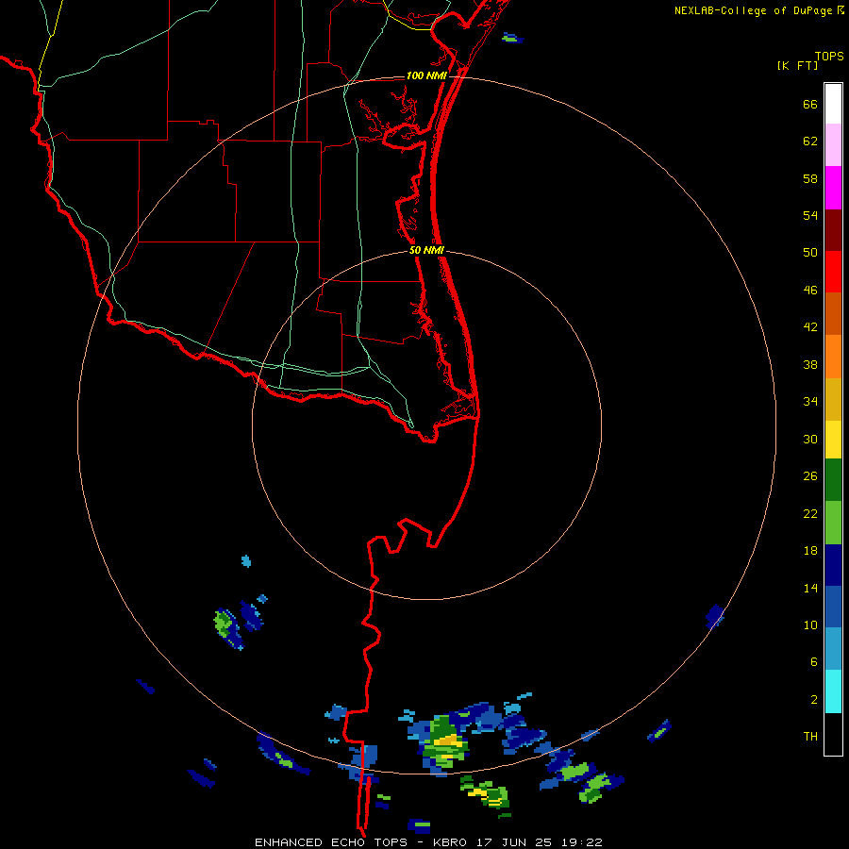The image size is (849, 849).
Task: Click the legend value '66'
Action: (x=810, y=105)
